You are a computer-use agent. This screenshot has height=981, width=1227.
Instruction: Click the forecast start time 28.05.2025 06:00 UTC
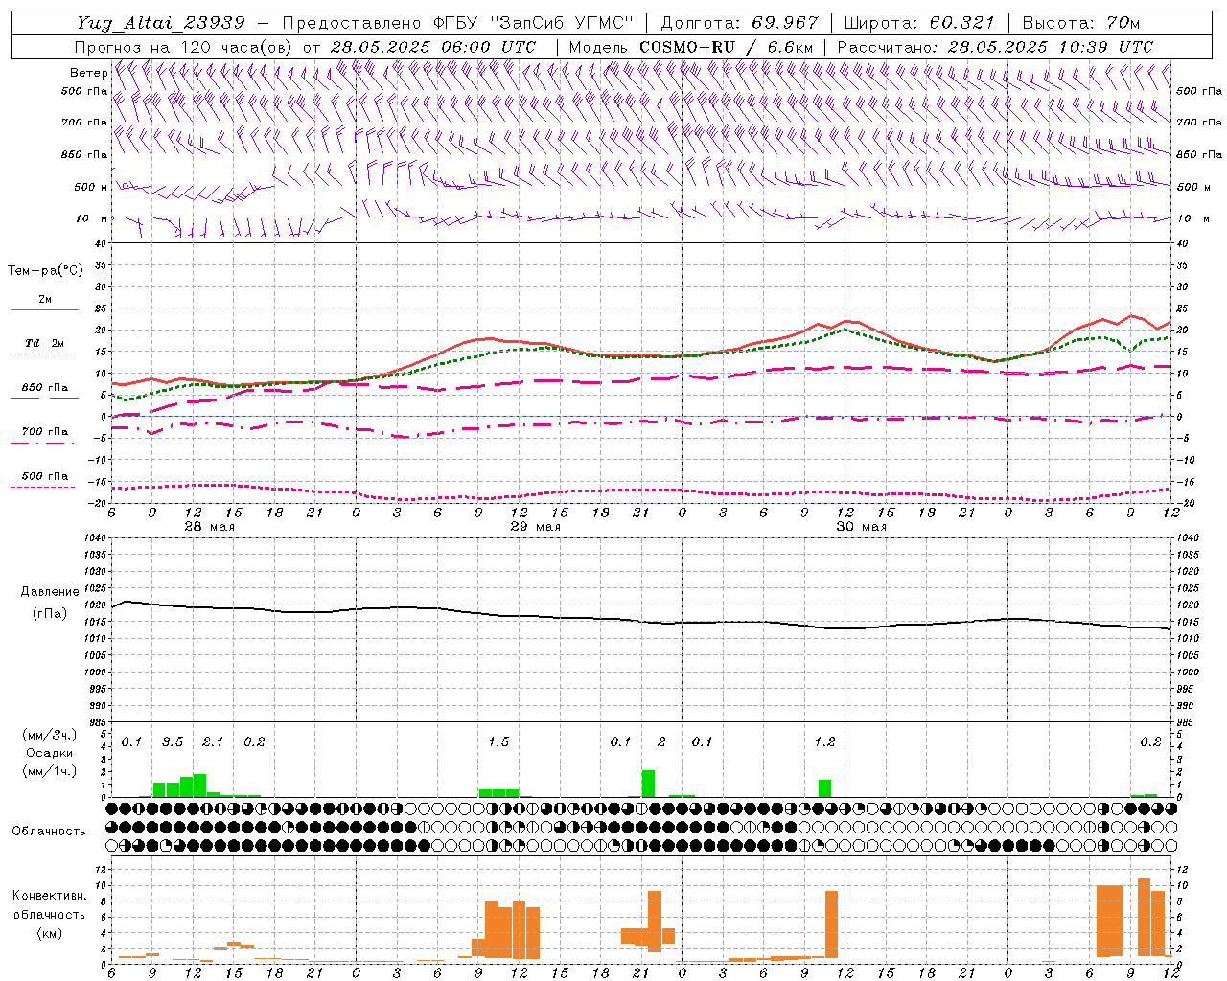pos(432,47)
